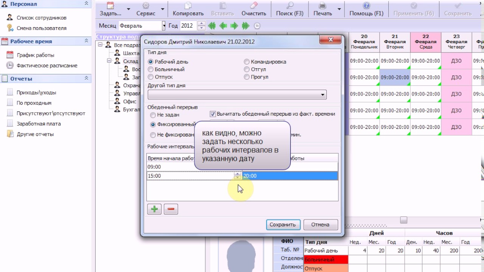This screenshot has width=484, height=272.
Task: Collapse the Отчеты sidebar section
Action: 87,79
